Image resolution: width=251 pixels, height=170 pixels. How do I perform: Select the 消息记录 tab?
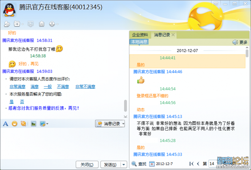(x=162, y=35)
